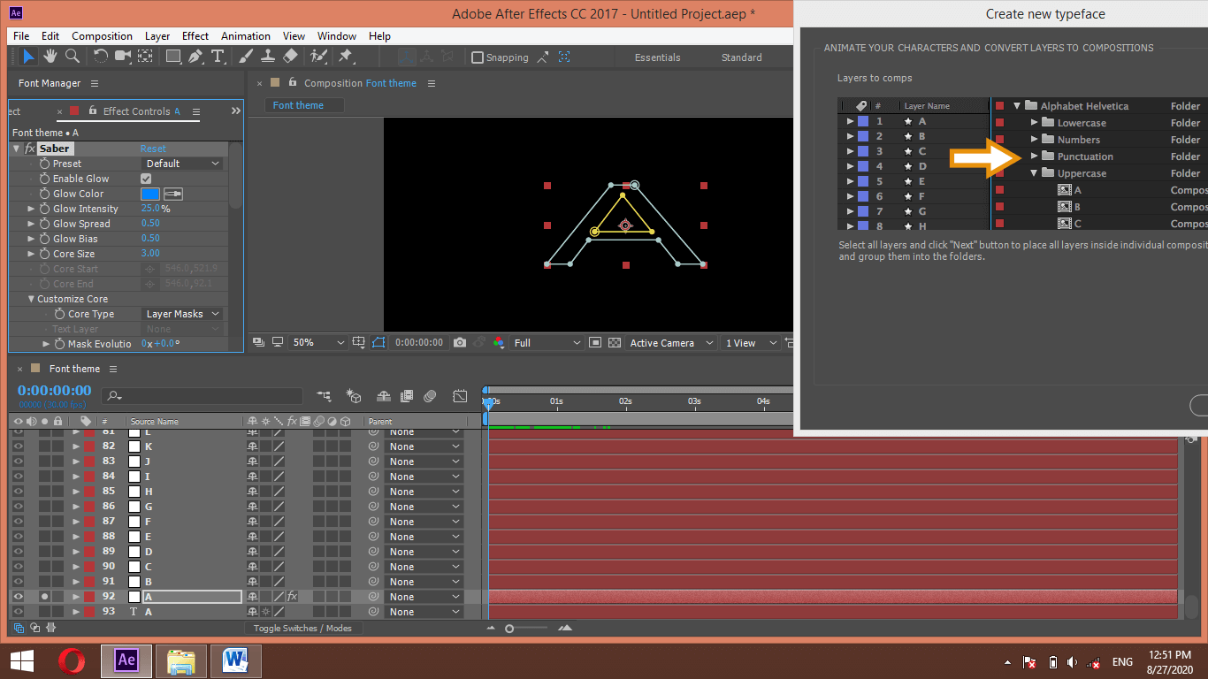Take a snapshot with camera icon
The width and height of the screenshot is (1208, 679).
[460, 343]
